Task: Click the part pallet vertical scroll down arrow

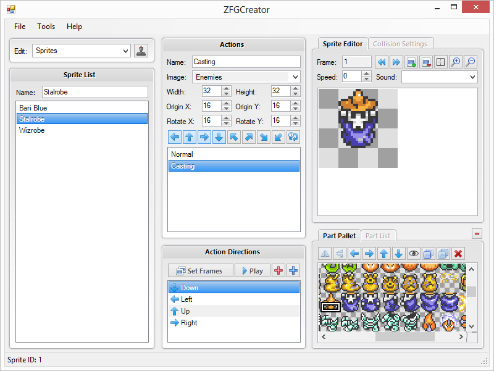Action: [471, 327]
